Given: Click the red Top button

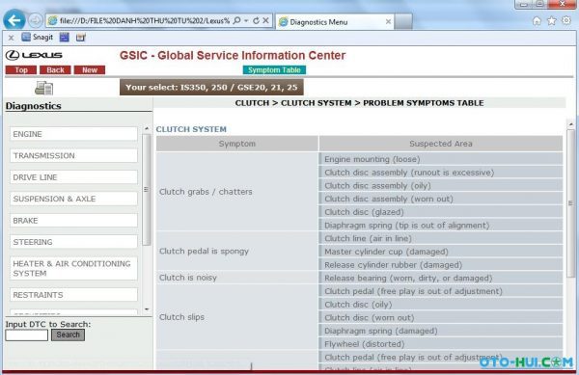Looking at the screenshot, I should point(21,70).
